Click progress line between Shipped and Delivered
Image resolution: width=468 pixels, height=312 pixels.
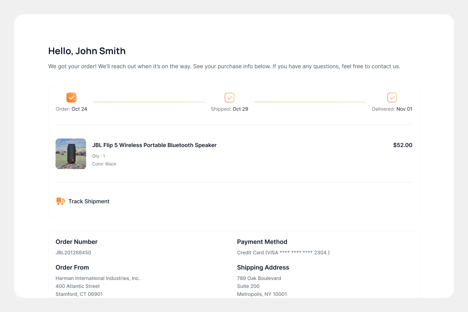(310, 102)
